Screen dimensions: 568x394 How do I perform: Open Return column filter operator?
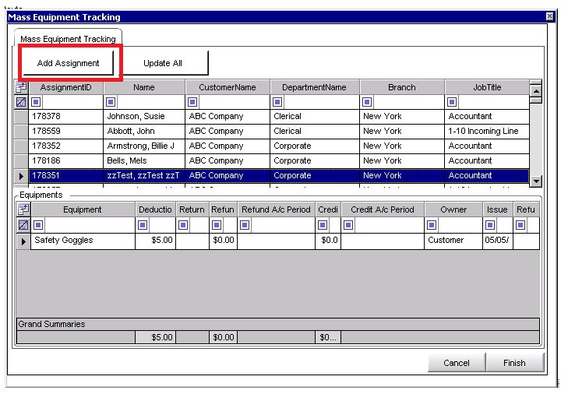point(183,225)
